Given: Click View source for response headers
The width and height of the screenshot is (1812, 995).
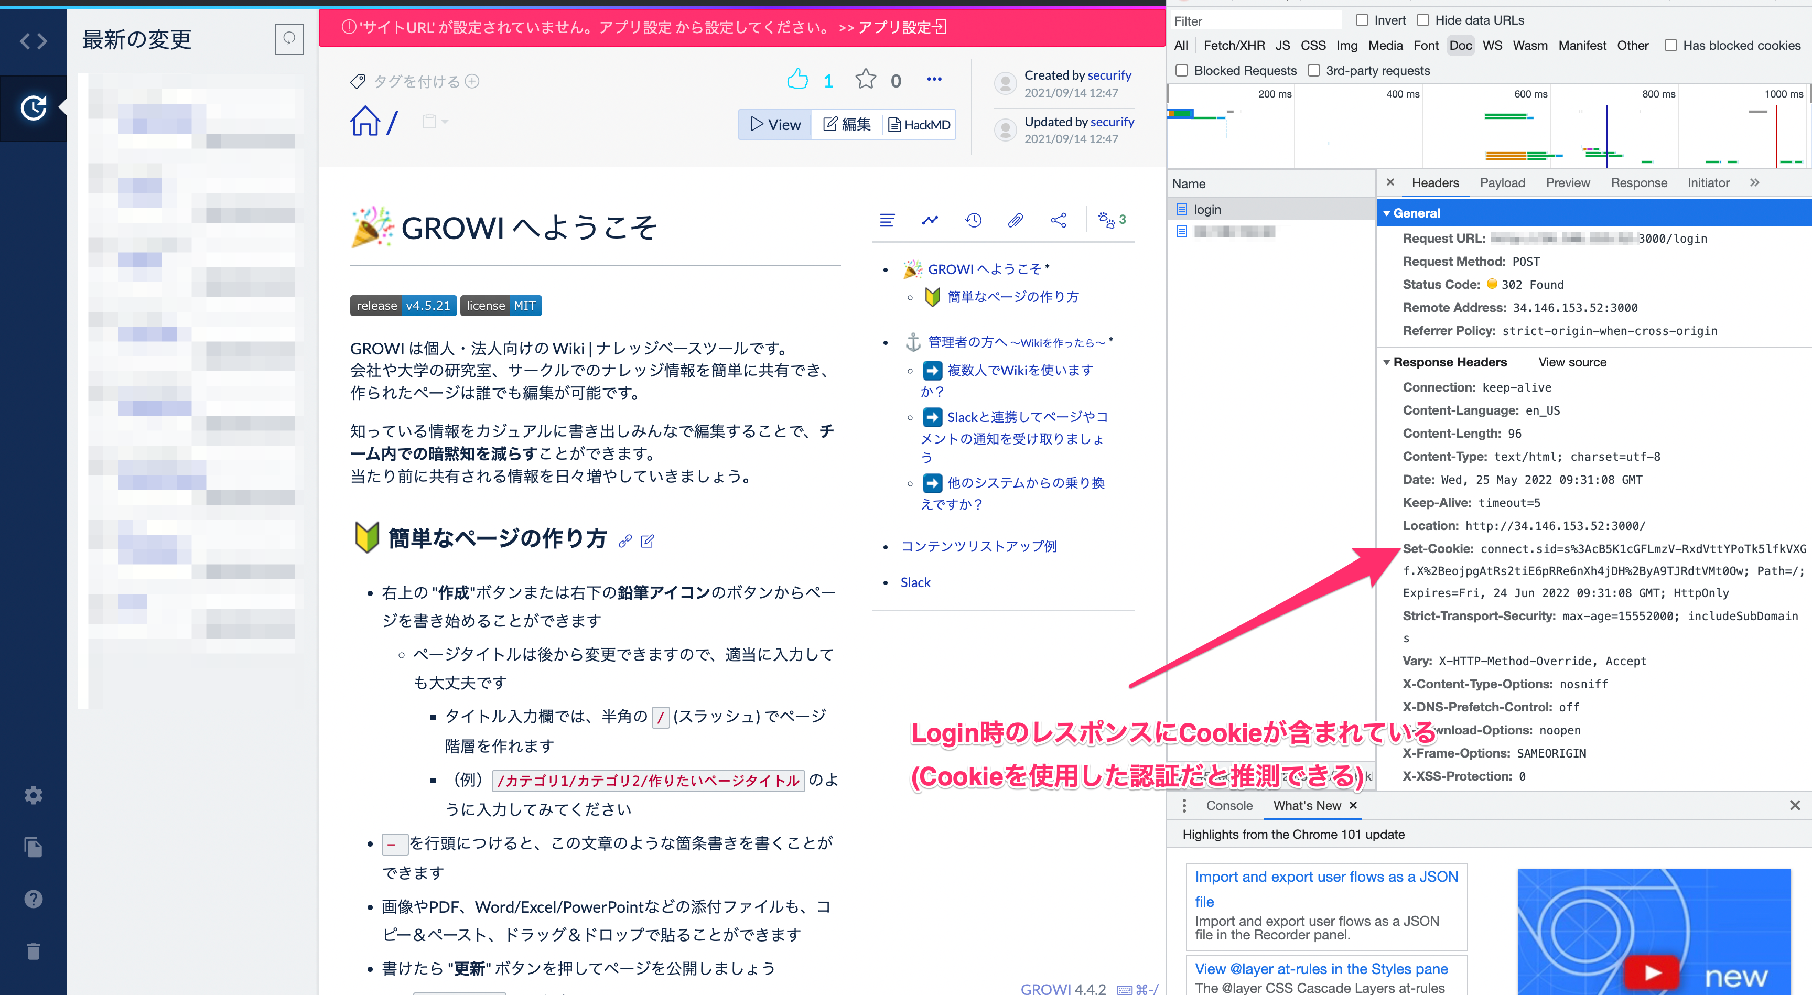Looking at the screenshot, I should tap(1572, 362).
